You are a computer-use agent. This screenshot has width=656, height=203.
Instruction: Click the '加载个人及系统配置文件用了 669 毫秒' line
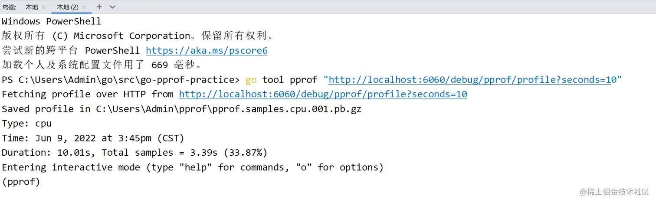(102, 65)
